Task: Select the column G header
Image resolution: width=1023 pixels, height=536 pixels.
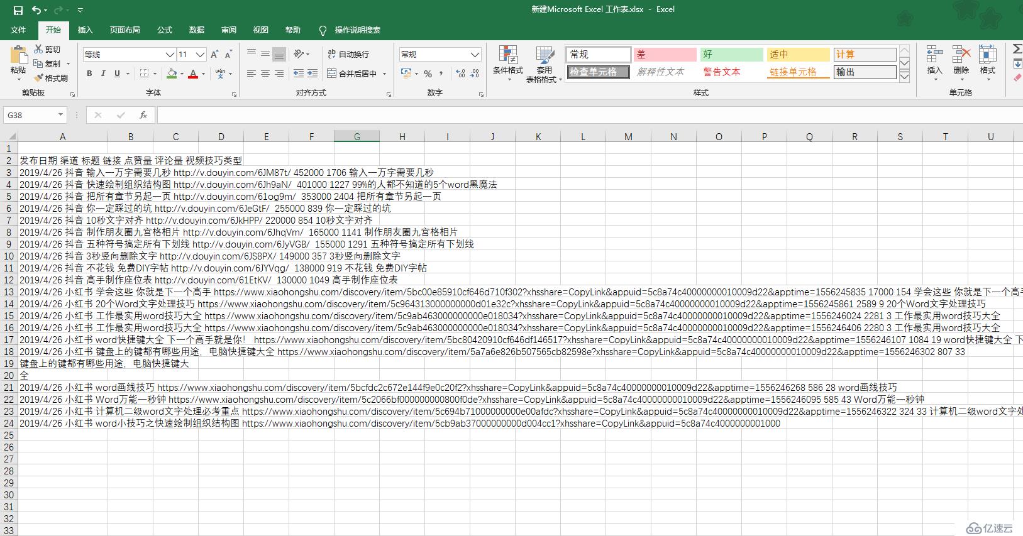Action: 357,136
